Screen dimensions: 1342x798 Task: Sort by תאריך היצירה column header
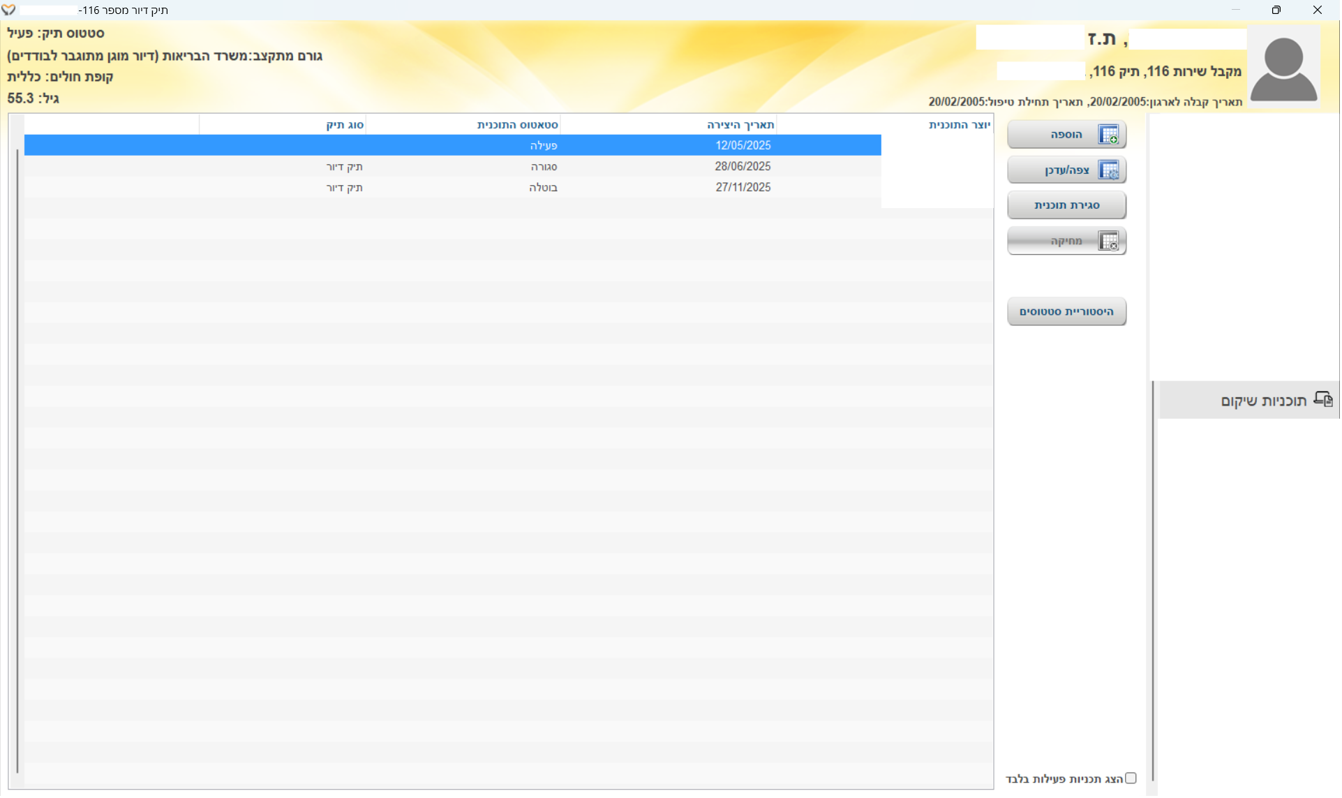[x=740, y=125]
